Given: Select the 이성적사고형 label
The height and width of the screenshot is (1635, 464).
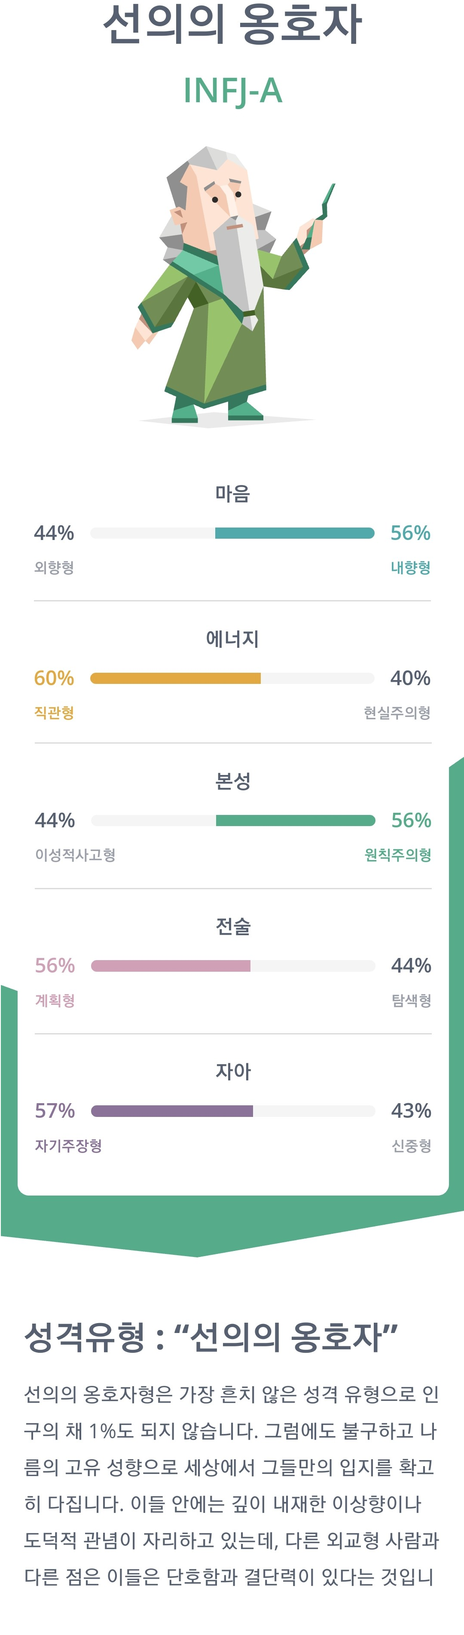Looking at the screenshot, I should 75,855.
